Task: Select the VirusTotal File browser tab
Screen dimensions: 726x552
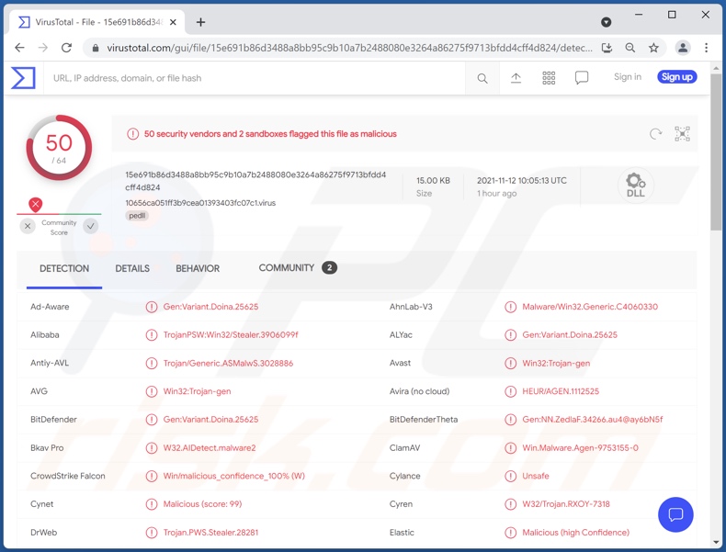Action: coord(97,22)
